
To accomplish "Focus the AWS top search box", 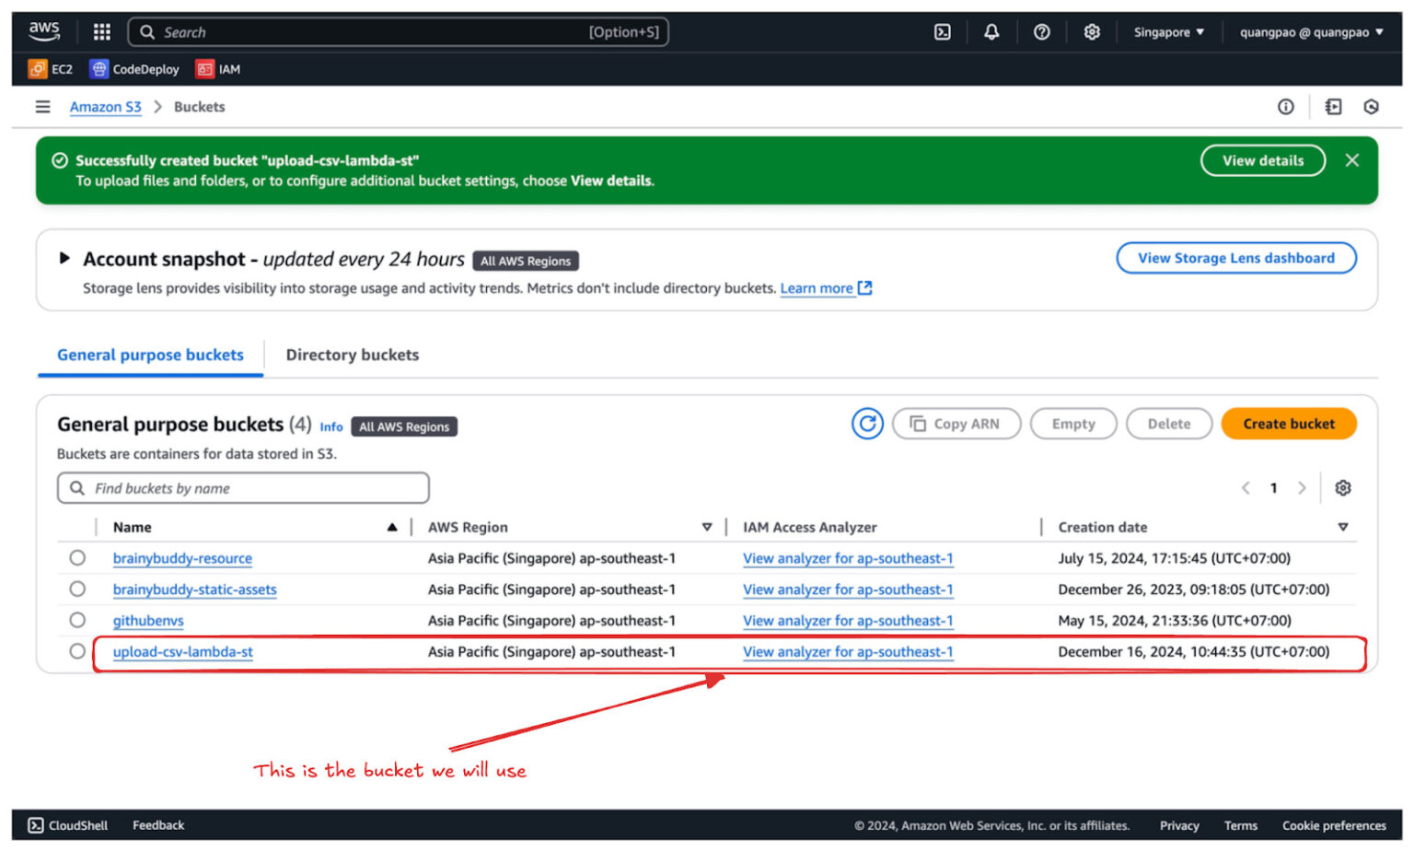I will (x=399, y=32).
